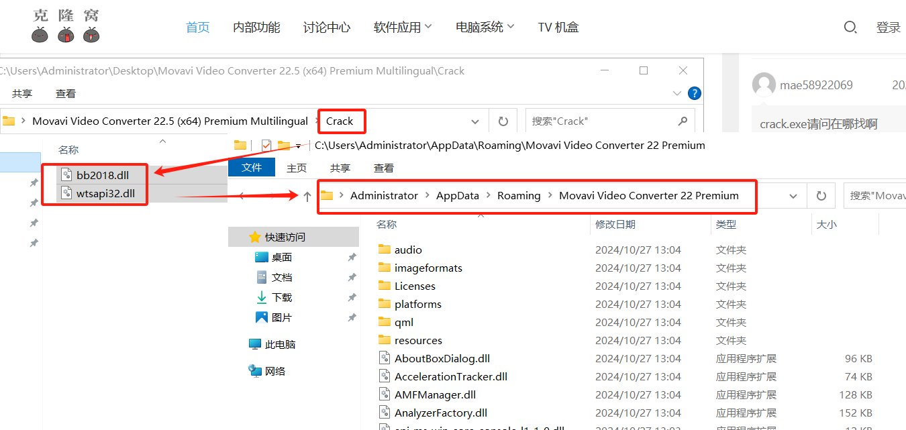This screenshot has height=430, width=906.
Task: Select the Licenses folder icon
Action: pos(385,286)
